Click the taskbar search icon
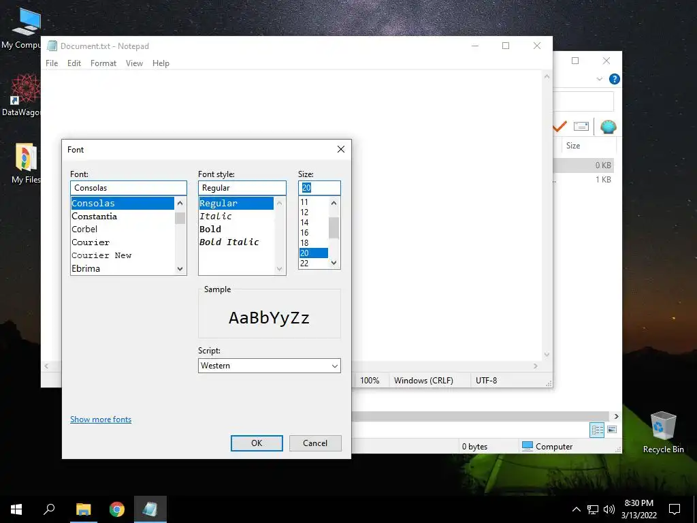697x523 pixels. (49, 509)
